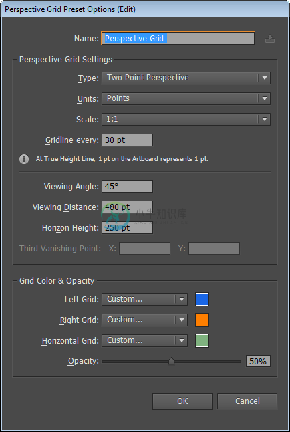The width and height of the screenshot is (290, 432).
Task: Click the info icon near True Height Line
Action: tap(24, 159)
